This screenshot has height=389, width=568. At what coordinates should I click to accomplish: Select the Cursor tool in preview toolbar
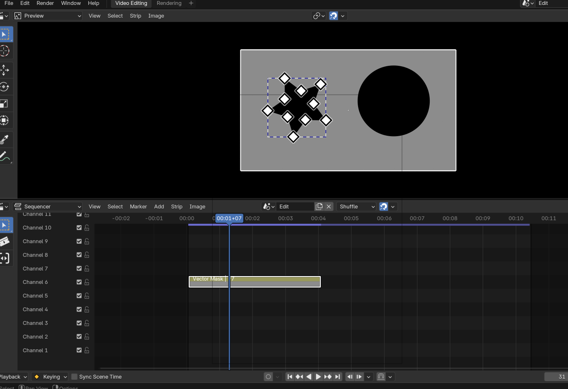click(5, 51)
